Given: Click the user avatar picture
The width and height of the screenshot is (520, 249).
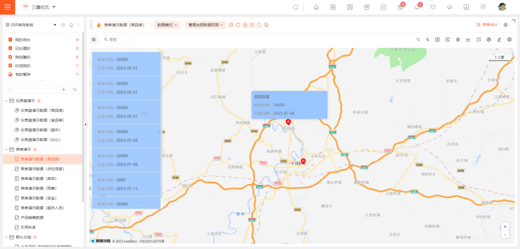Looking at the screenshot, I should point(502,7).
